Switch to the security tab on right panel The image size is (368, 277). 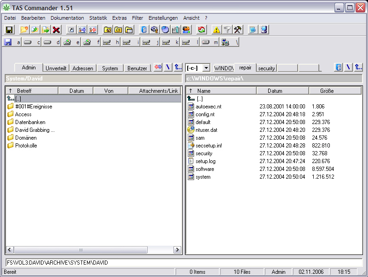pyautogui.click(x=266, y=68)
